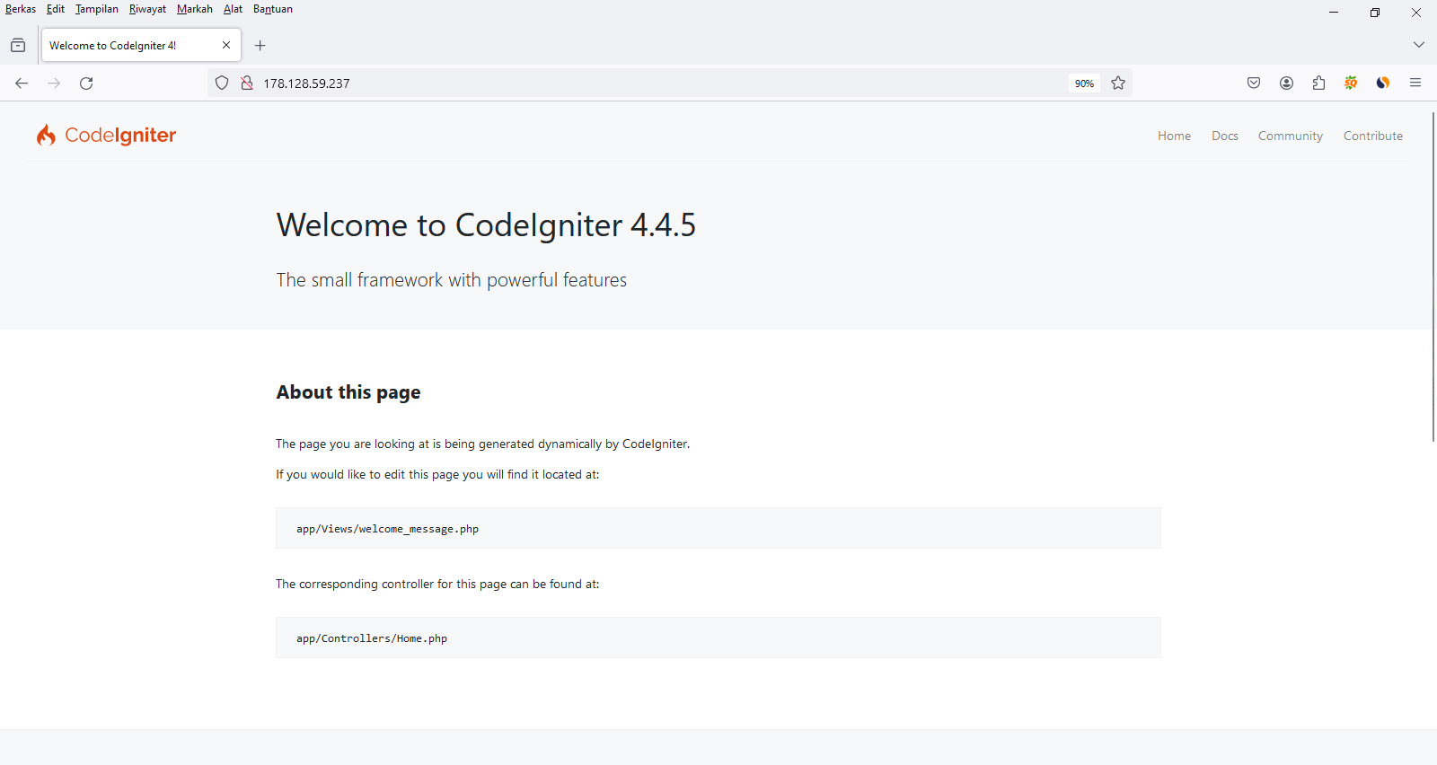Open the Riwayat menu
1437x765 pixels.
point(147,9)
